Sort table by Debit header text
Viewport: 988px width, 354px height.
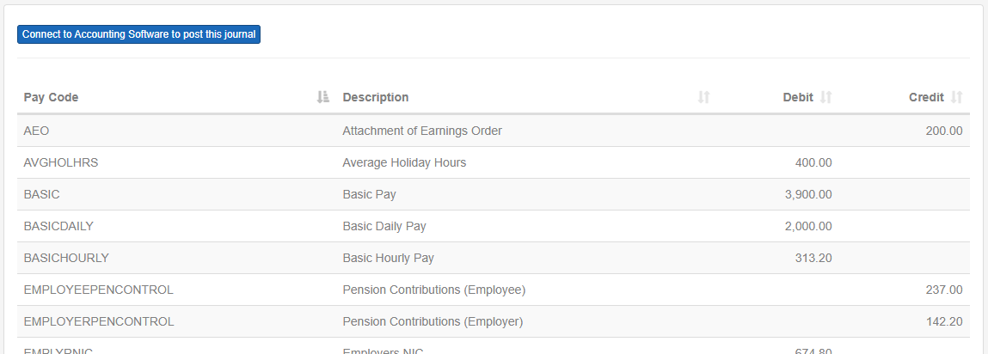pyautogui.click(x=798, y=97)
